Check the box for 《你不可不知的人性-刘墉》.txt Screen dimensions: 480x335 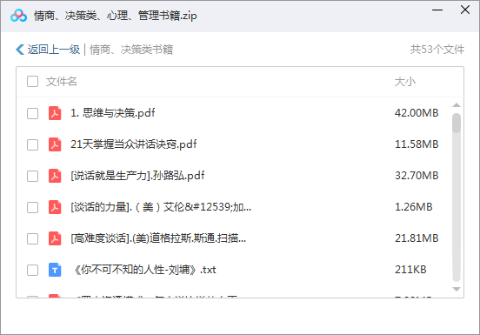[32, 270]
